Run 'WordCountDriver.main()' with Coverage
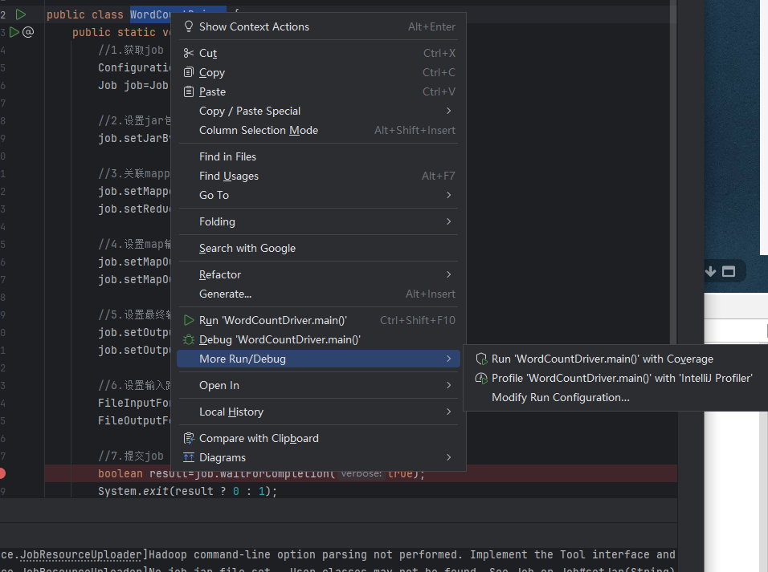 click(x=615, y=359)
